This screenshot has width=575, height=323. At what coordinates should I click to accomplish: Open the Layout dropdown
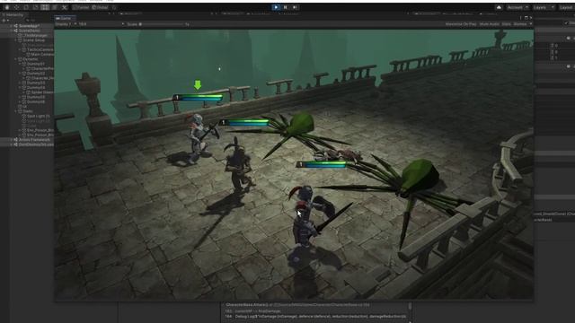pyautogui.click(x=566, y=7)
